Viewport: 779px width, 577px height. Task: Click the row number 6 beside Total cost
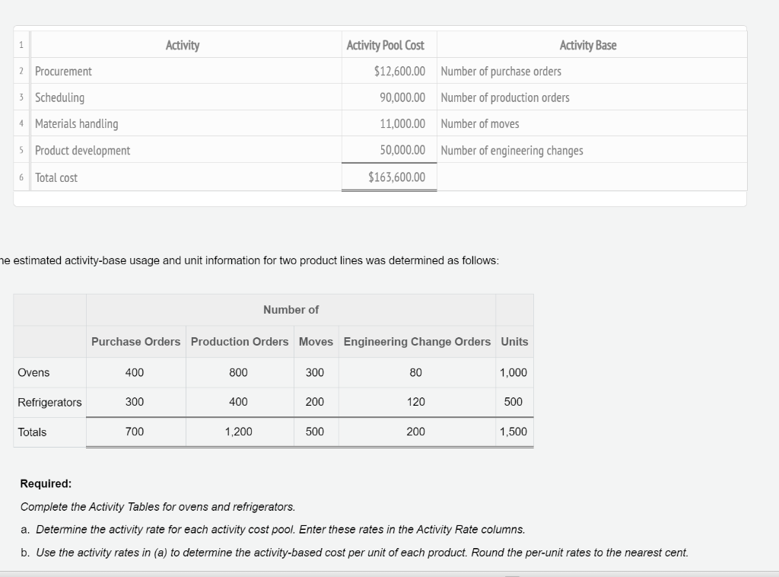pyautogui.click(x=21, y=177)
